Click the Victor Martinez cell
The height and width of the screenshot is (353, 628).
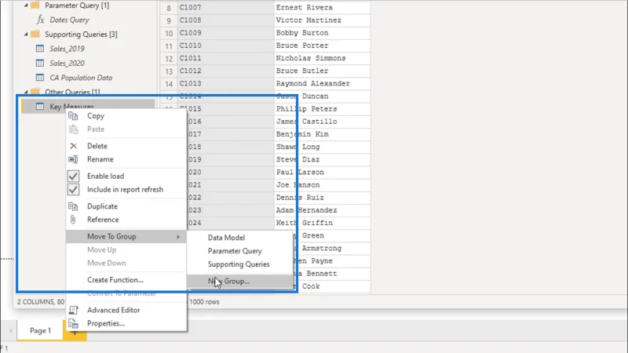[x=323, y=20]
